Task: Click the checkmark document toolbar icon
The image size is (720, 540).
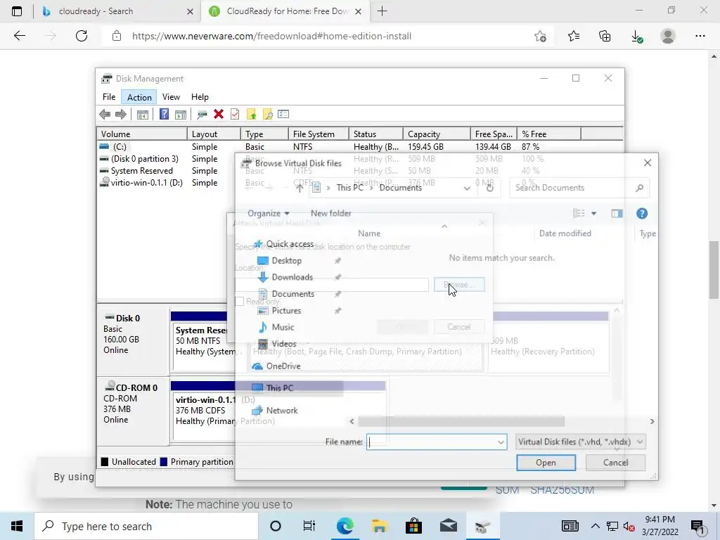Action: (235, 114)
